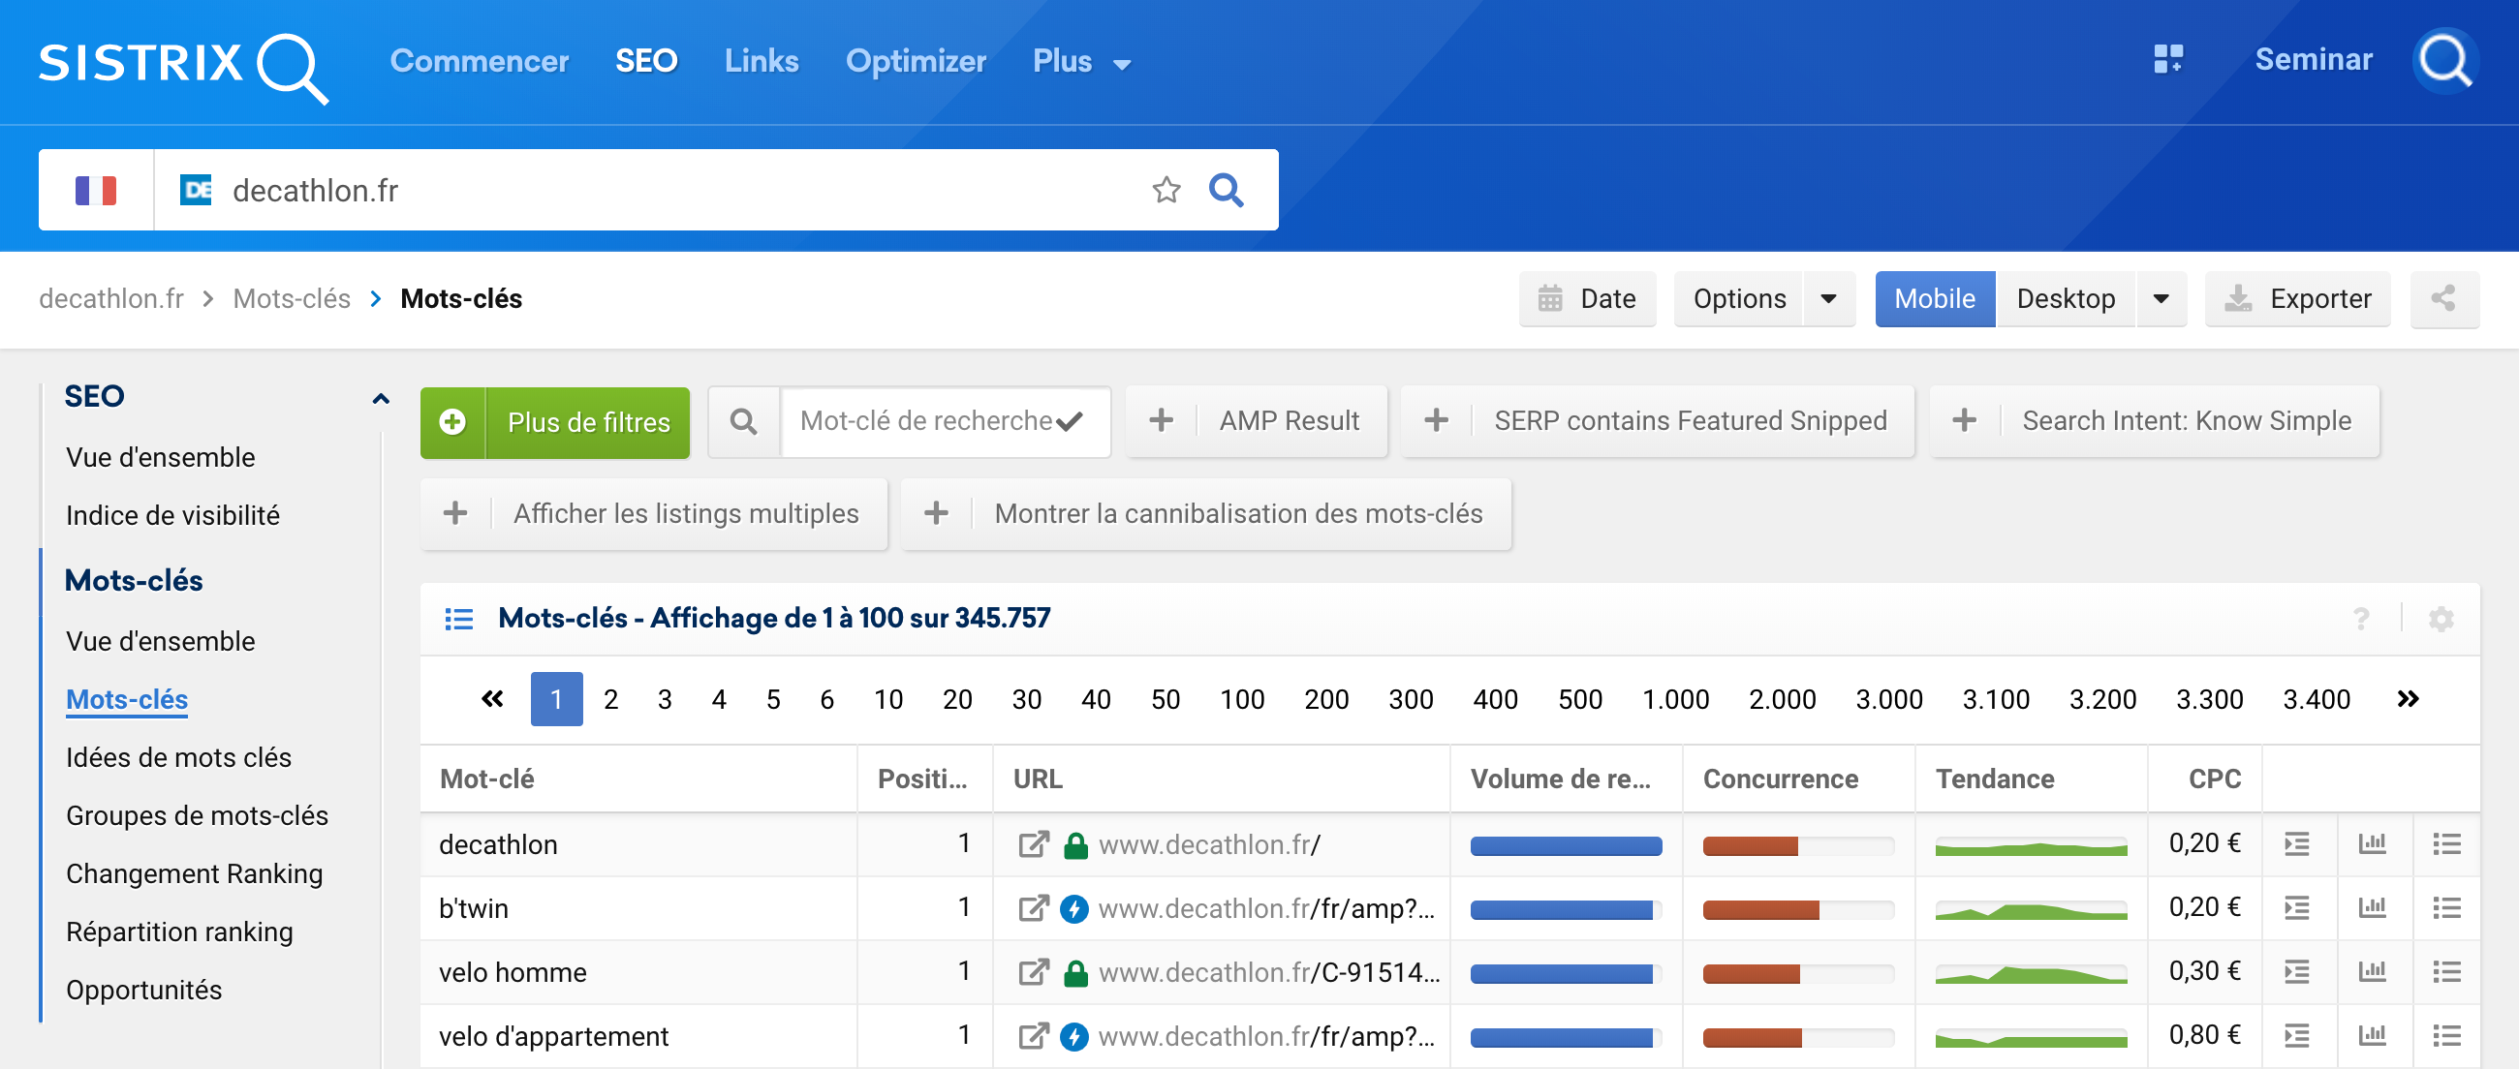Screen dimensions: 2519x1069
Task: Click green lock icon in velo homme row
Action: click(x=1075, y=972)
